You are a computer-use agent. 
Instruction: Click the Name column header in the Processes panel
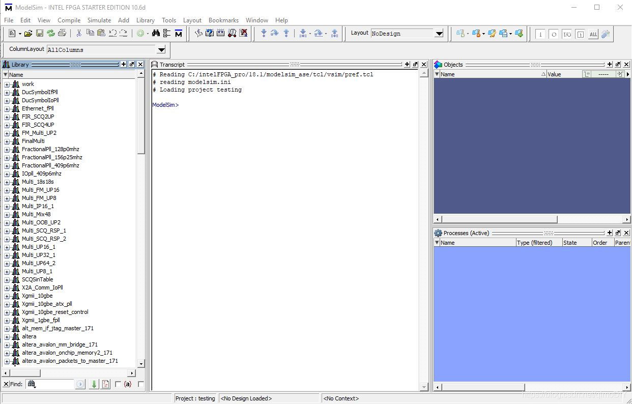coord(478,243)
